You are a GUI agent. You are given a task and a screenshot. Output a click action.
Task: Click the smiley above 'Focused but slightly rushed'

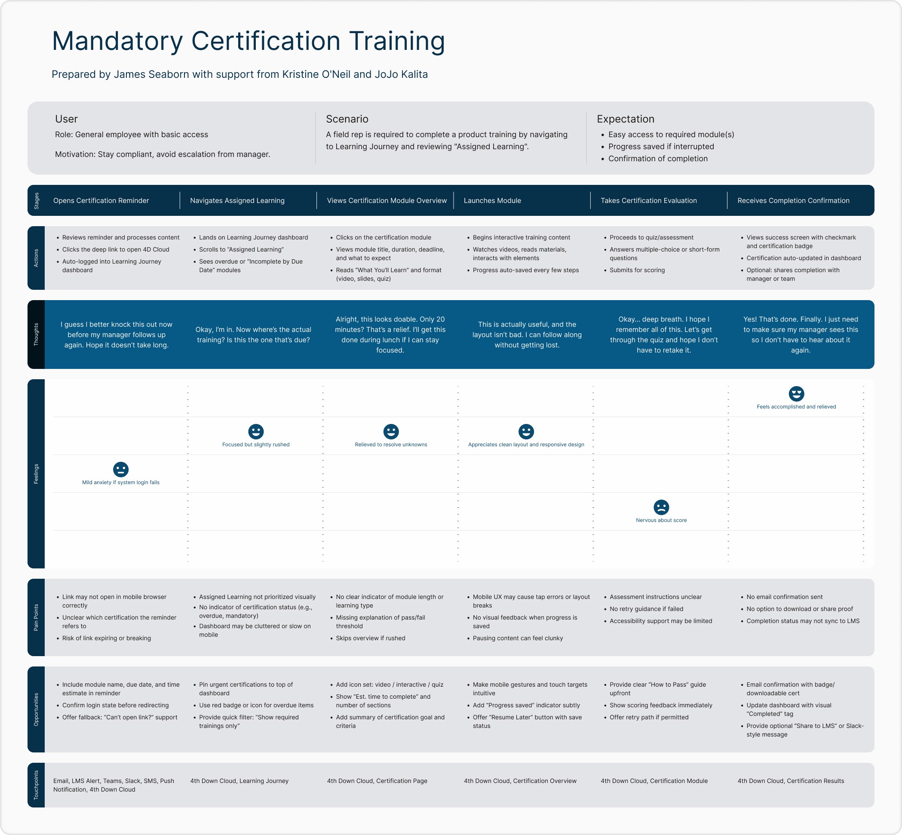click(x=256, y=431)
